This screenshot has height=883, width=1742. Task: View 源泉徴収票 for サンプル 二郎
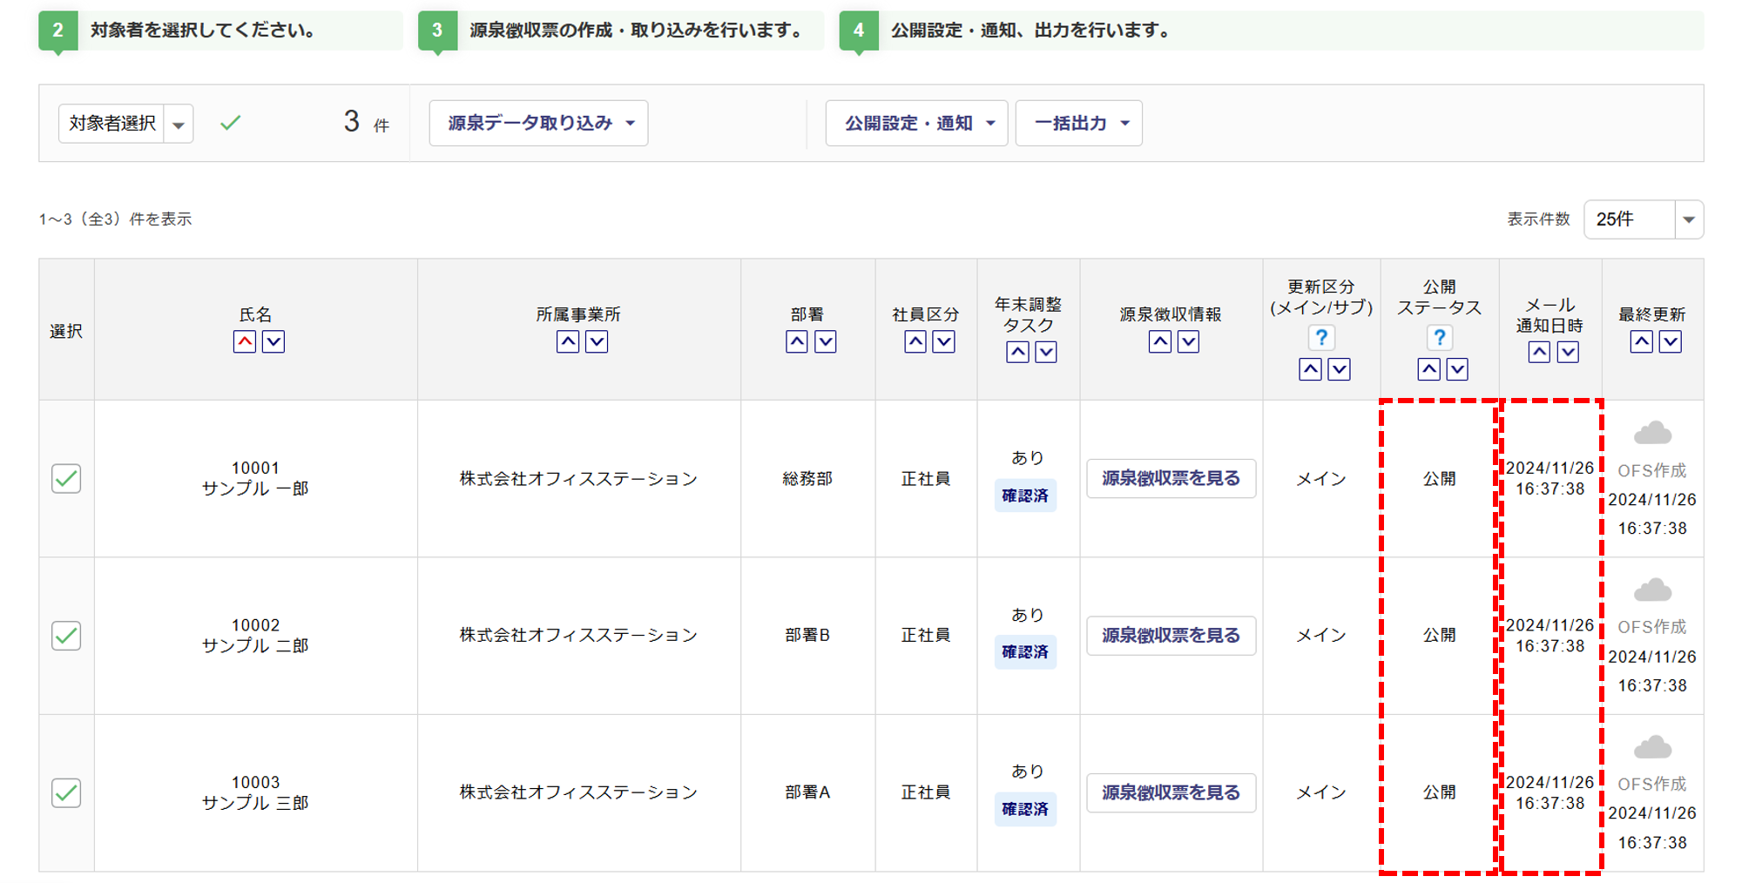click(1171, 636)
